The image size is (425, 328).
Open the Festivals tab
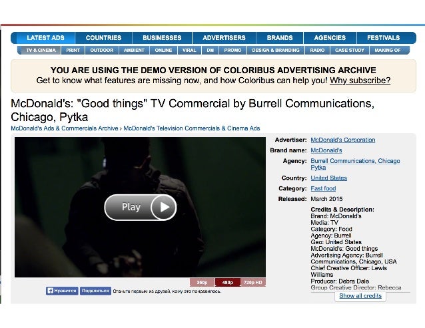384,38
